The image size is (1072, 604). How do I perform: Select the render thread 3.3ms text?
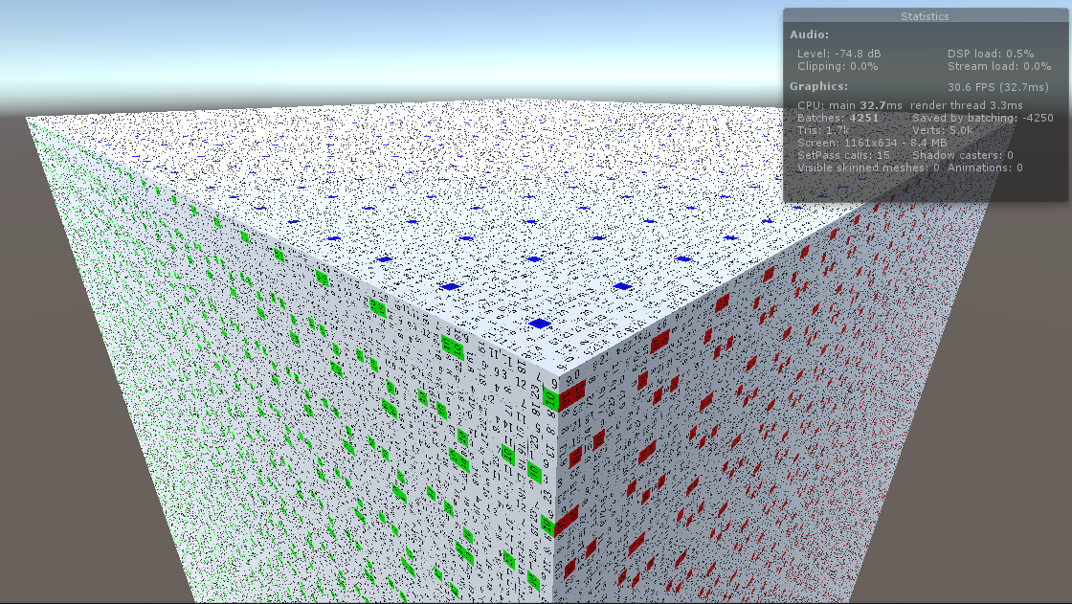[967, 105]
